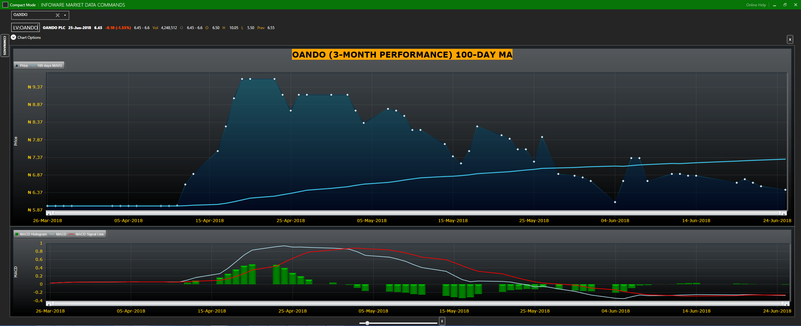Viewport: 801px width, 326px height.
Task: Click the E button beside bottom slider
Action: click(x=442, y=321)
